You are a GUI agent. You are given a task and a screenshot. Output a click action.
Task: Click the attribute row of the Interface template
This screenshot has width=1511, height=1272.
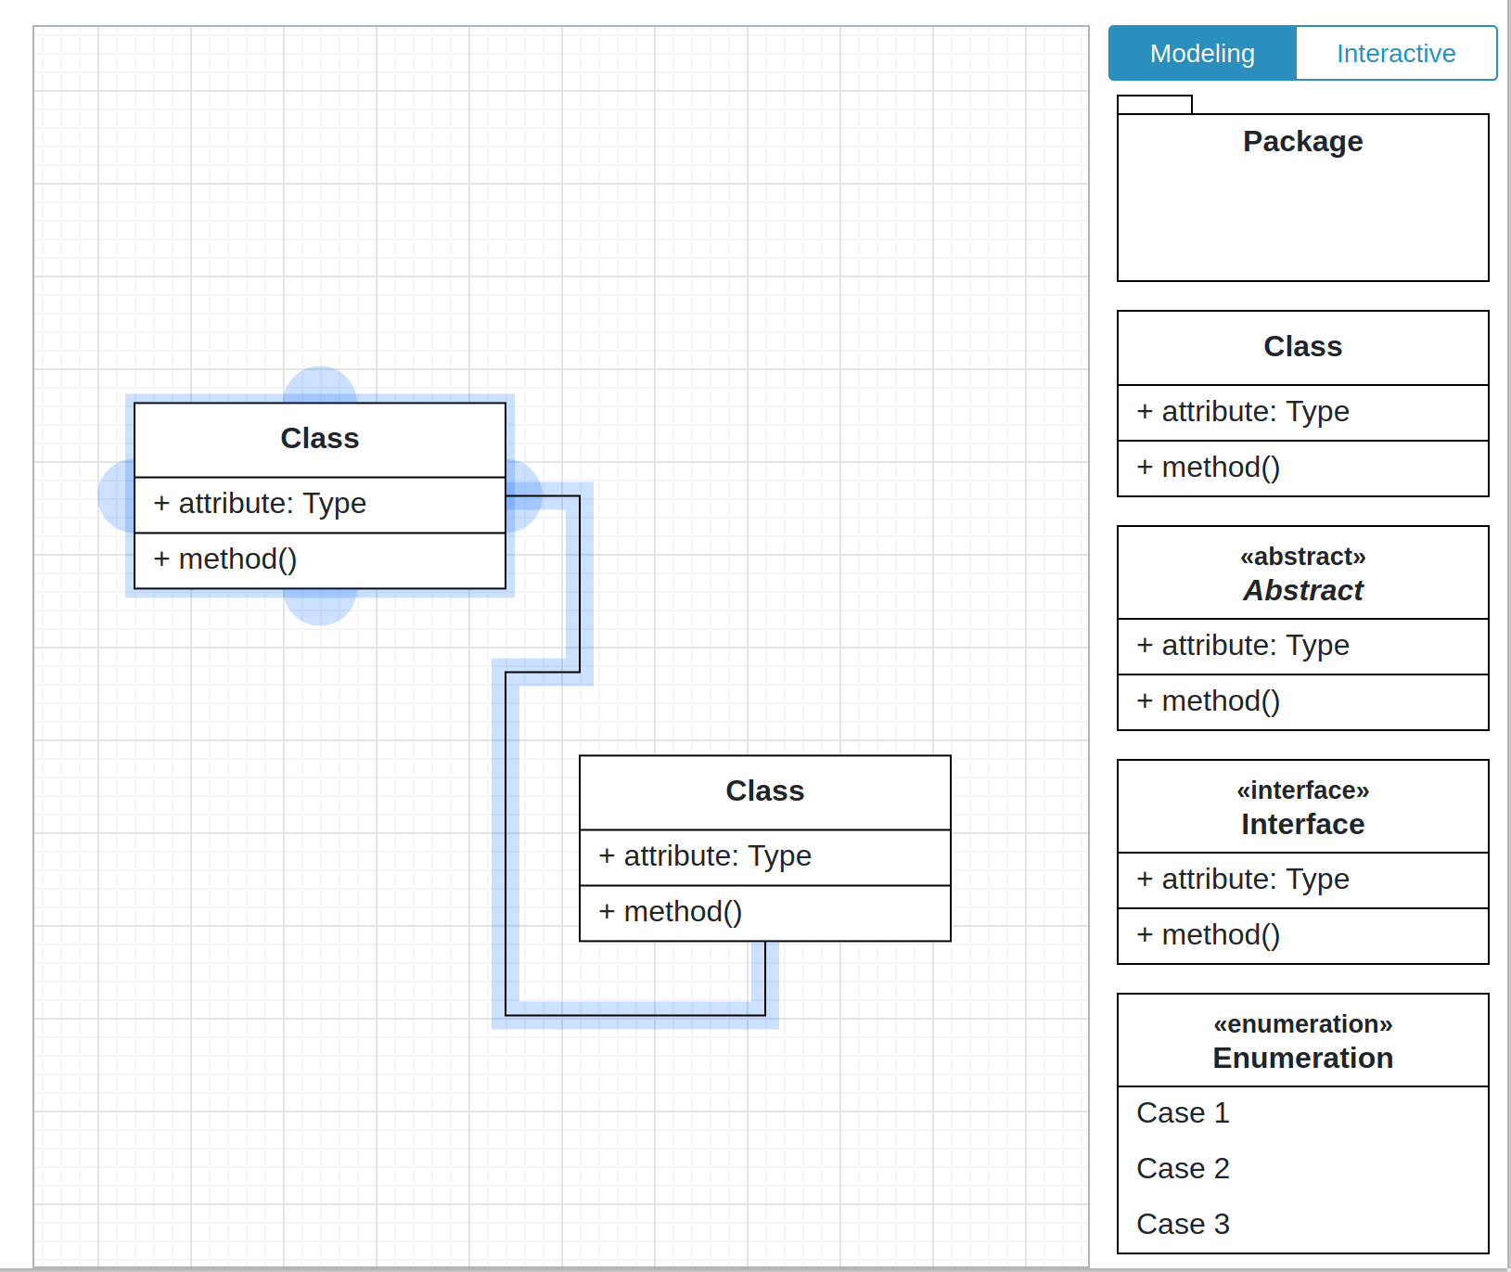point(1302,880)
